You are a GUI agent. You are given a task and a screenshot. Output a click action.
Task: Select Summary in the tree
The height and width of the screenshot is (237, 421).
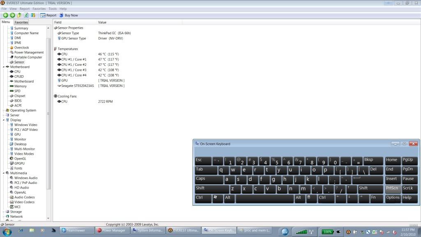21,28
